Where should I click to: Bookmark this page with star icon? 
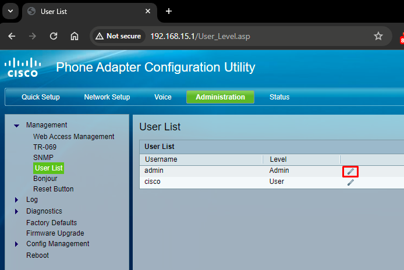point(378,36)
